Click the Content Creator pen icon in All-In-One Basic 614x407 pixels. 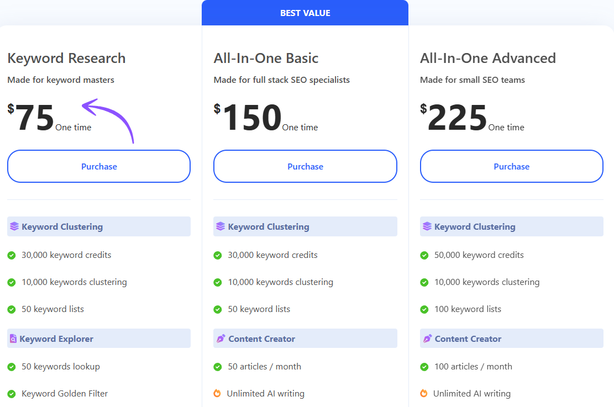221,339
